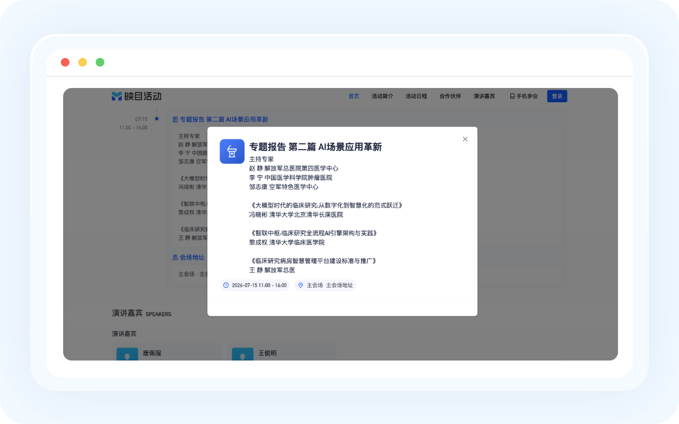Click the text 赵 静 解放军总医院第四医学中心

point(294,168)
